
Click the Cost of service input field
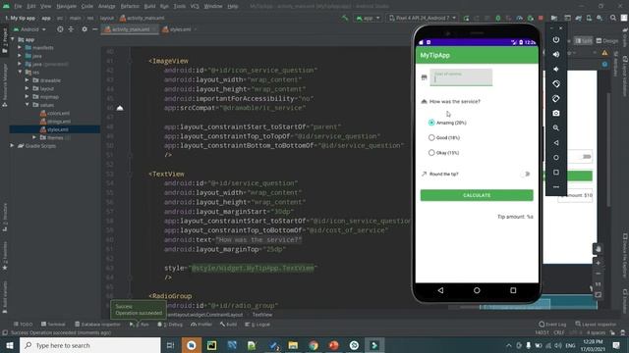[x=461, y=77]
